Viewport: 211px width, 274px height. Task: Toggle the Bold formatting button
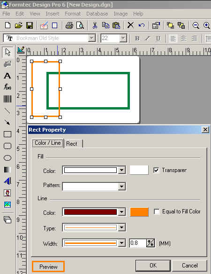[x=137, y=38]
